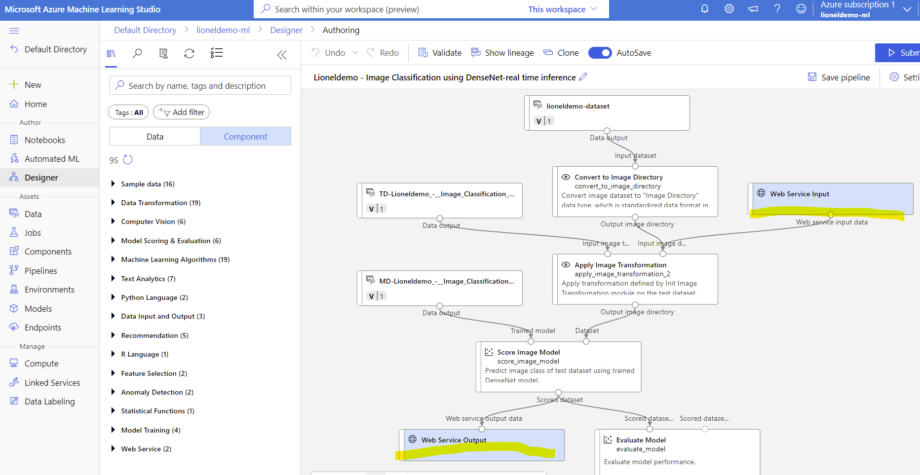Click the Add filter button
The height and width of the screenshot is (475, 920).
click(181, 112)
